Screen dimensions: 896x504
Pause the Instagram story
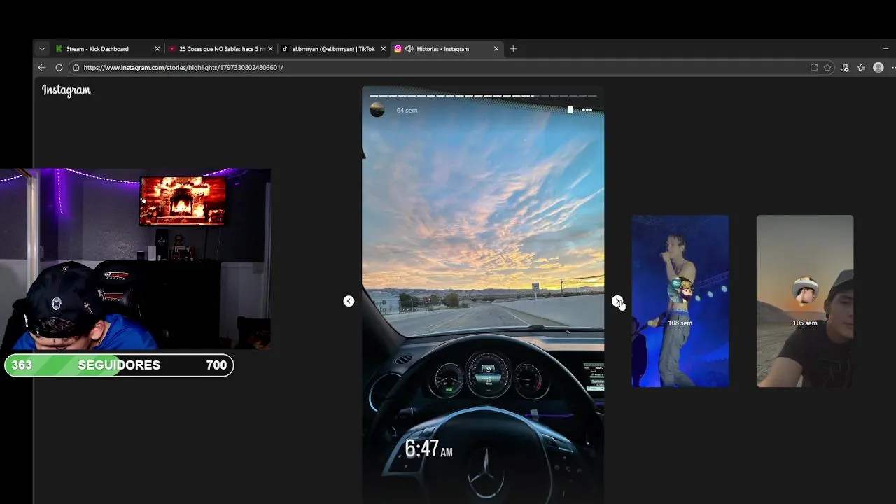point(570,110)
